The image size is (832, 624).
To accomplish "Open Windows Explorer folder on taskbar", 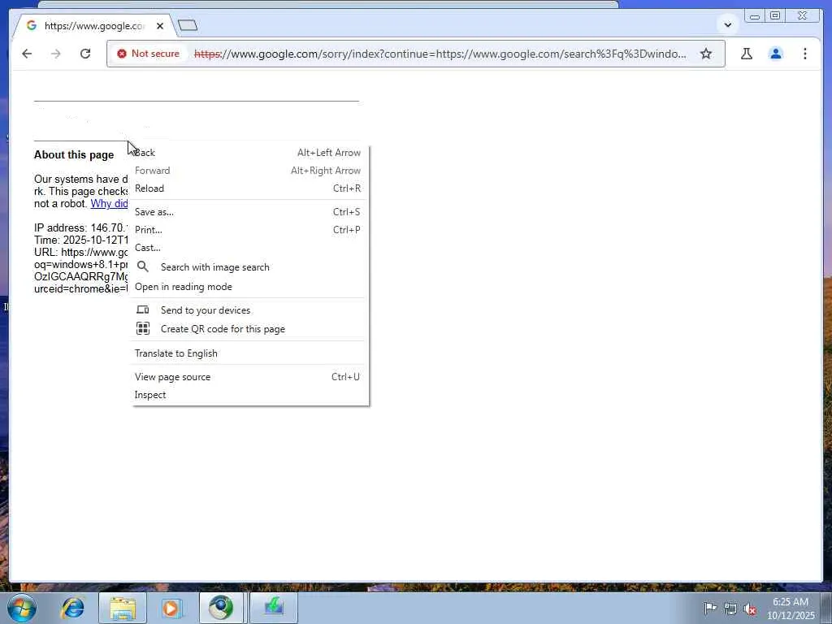I will click(123, 608).
